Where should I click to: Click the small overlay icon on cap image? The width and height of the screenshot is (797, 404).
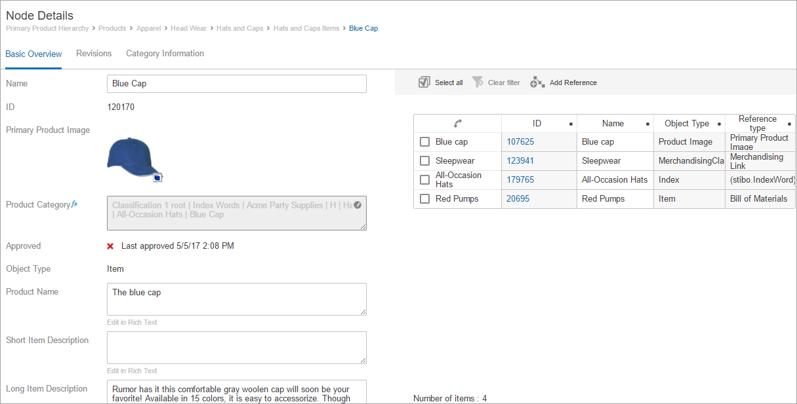[157, 177]
